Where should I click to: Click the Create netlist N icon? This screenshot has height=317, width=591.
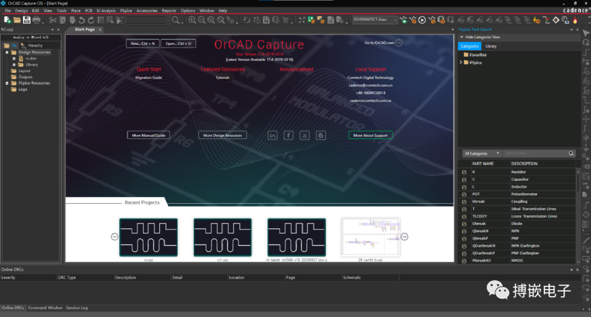pos(266,20)
